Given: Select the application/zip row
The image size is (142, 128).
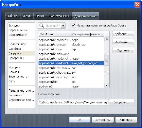Looking at the screenshot, I should click(71, 82).
